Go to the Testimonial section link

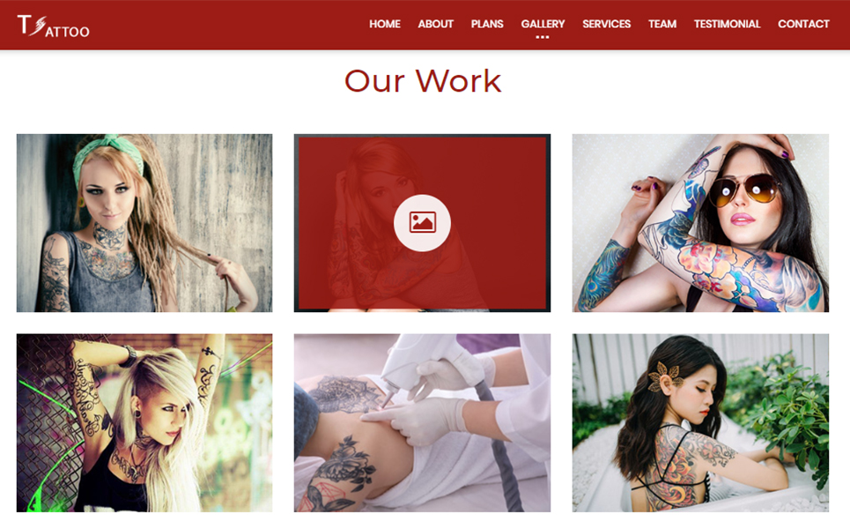coord(727,24)
